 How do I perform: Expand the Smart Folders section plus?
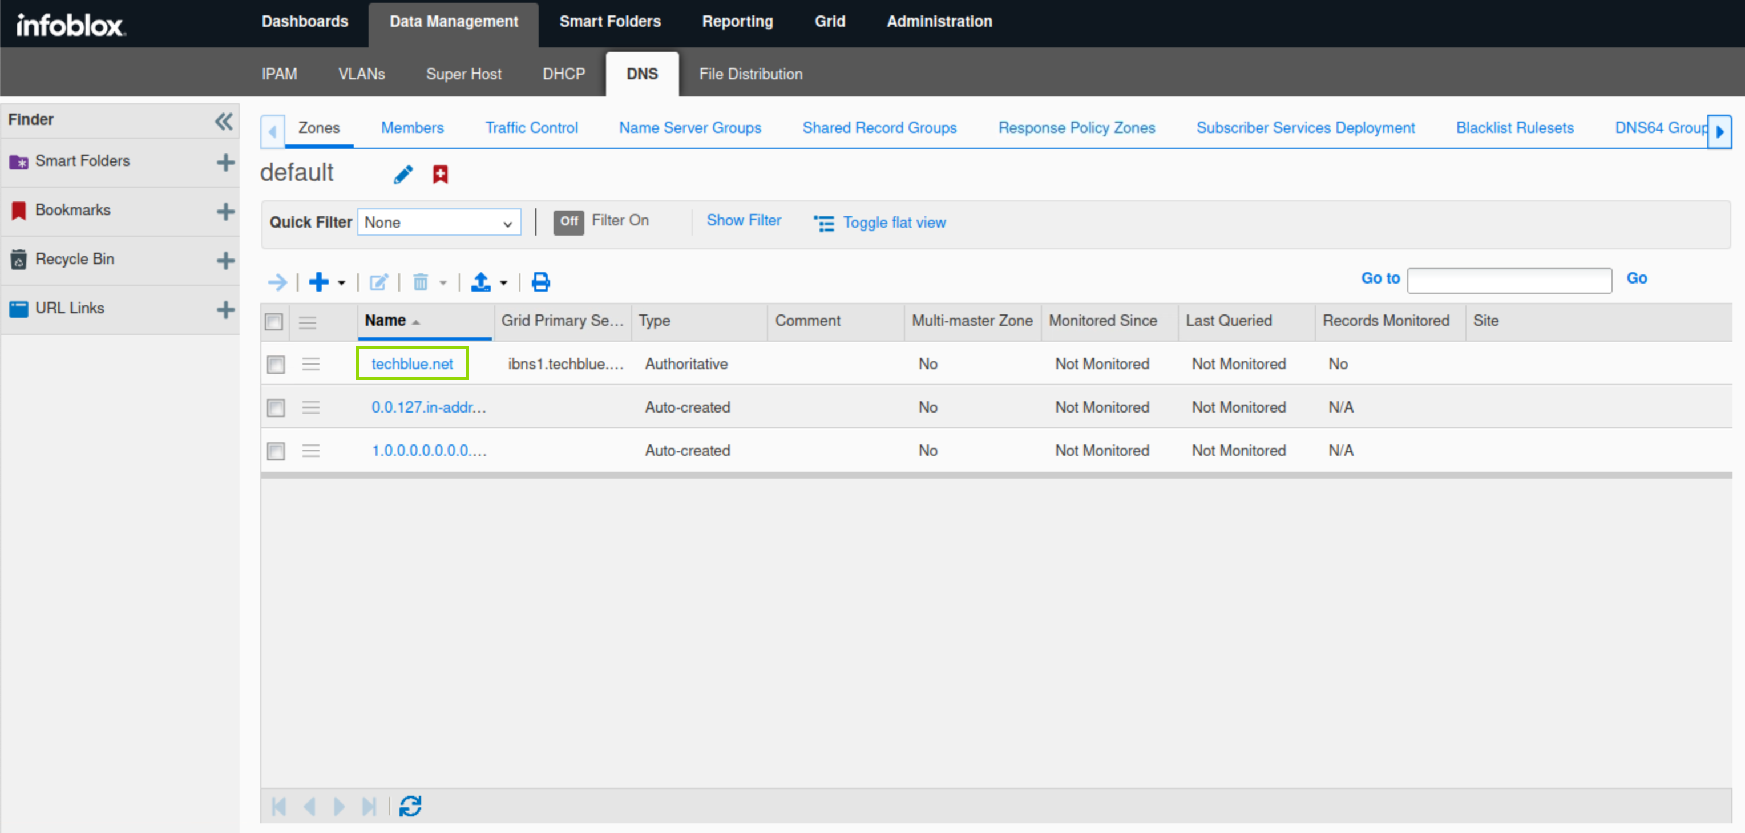point(225,162)
